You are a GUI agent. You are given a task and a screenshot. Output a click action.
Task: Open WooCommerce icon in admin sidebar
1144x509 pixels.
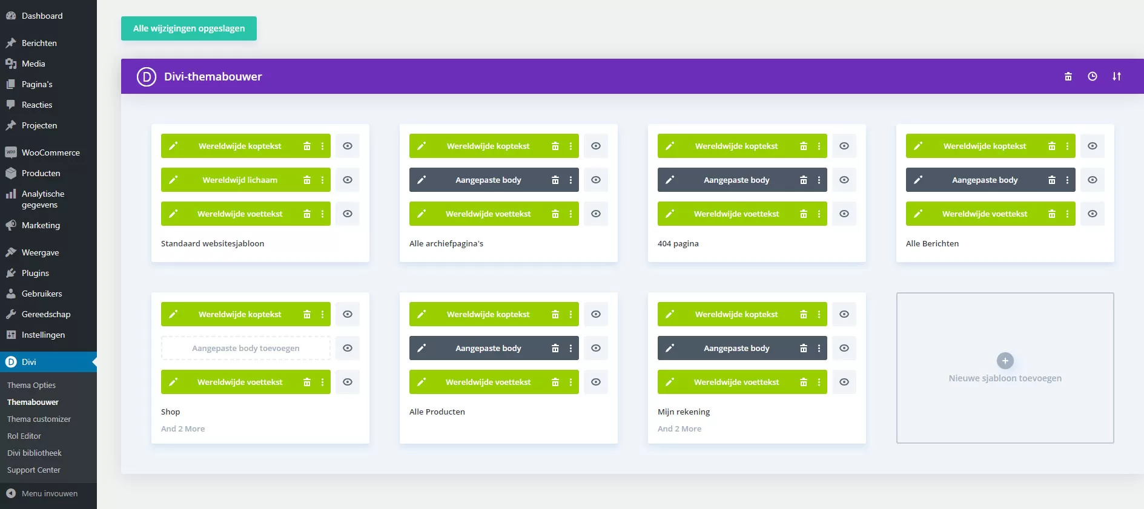point(11,153)
